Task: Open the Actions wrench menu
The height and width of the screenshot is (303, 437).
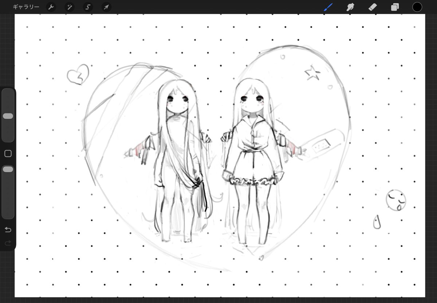Action: pos(51,7)
